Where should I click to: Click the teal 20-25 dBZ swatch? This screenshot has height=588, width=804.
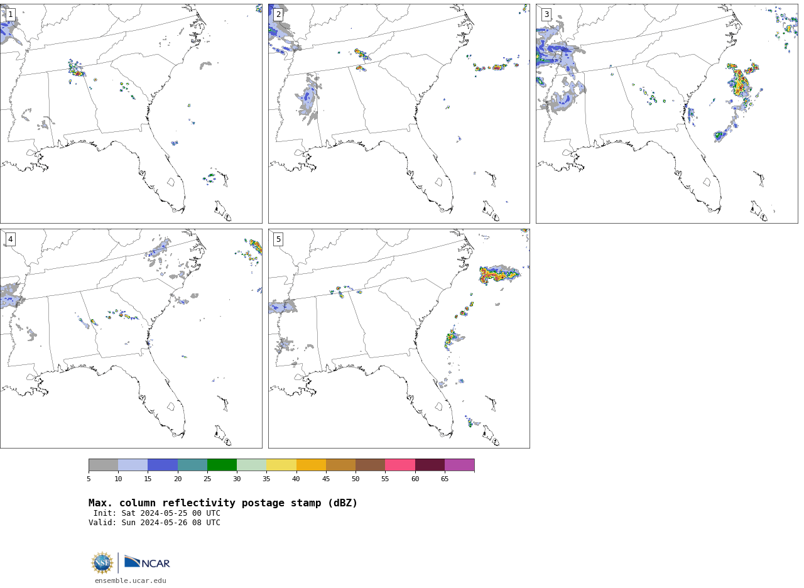pos(192,465)
